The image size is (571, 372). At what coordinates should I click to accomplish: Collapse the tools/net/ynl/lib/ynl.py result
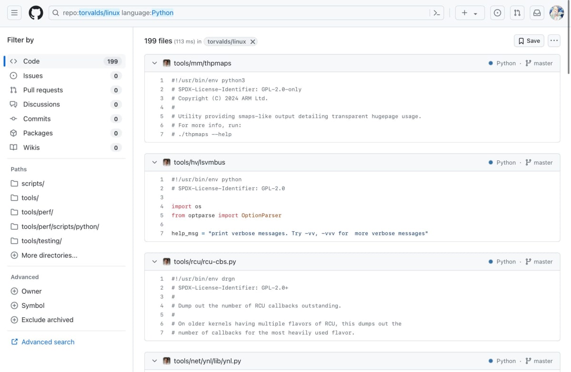pyautogui.click(x=154, y=361)
